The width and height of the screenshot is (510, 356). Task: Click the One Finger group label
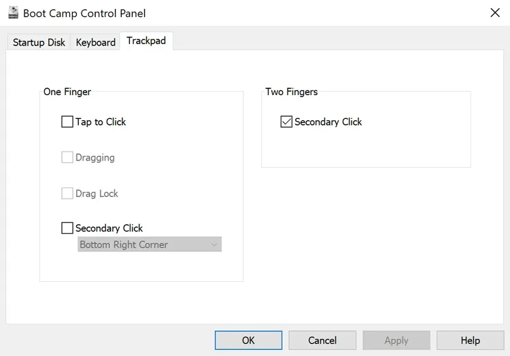click(x=67, y=92)
